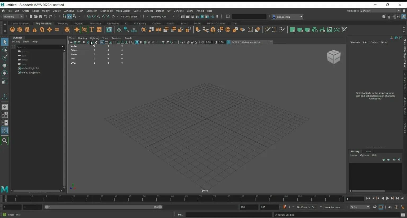Create a polygon sphere from the shelf
The height and width of the screenshot is (218, 407).
point(12,30)
